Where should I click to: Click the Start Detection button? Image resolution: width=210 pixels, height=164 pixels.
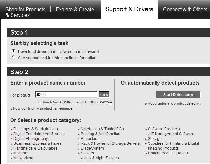tap(178, 94)
